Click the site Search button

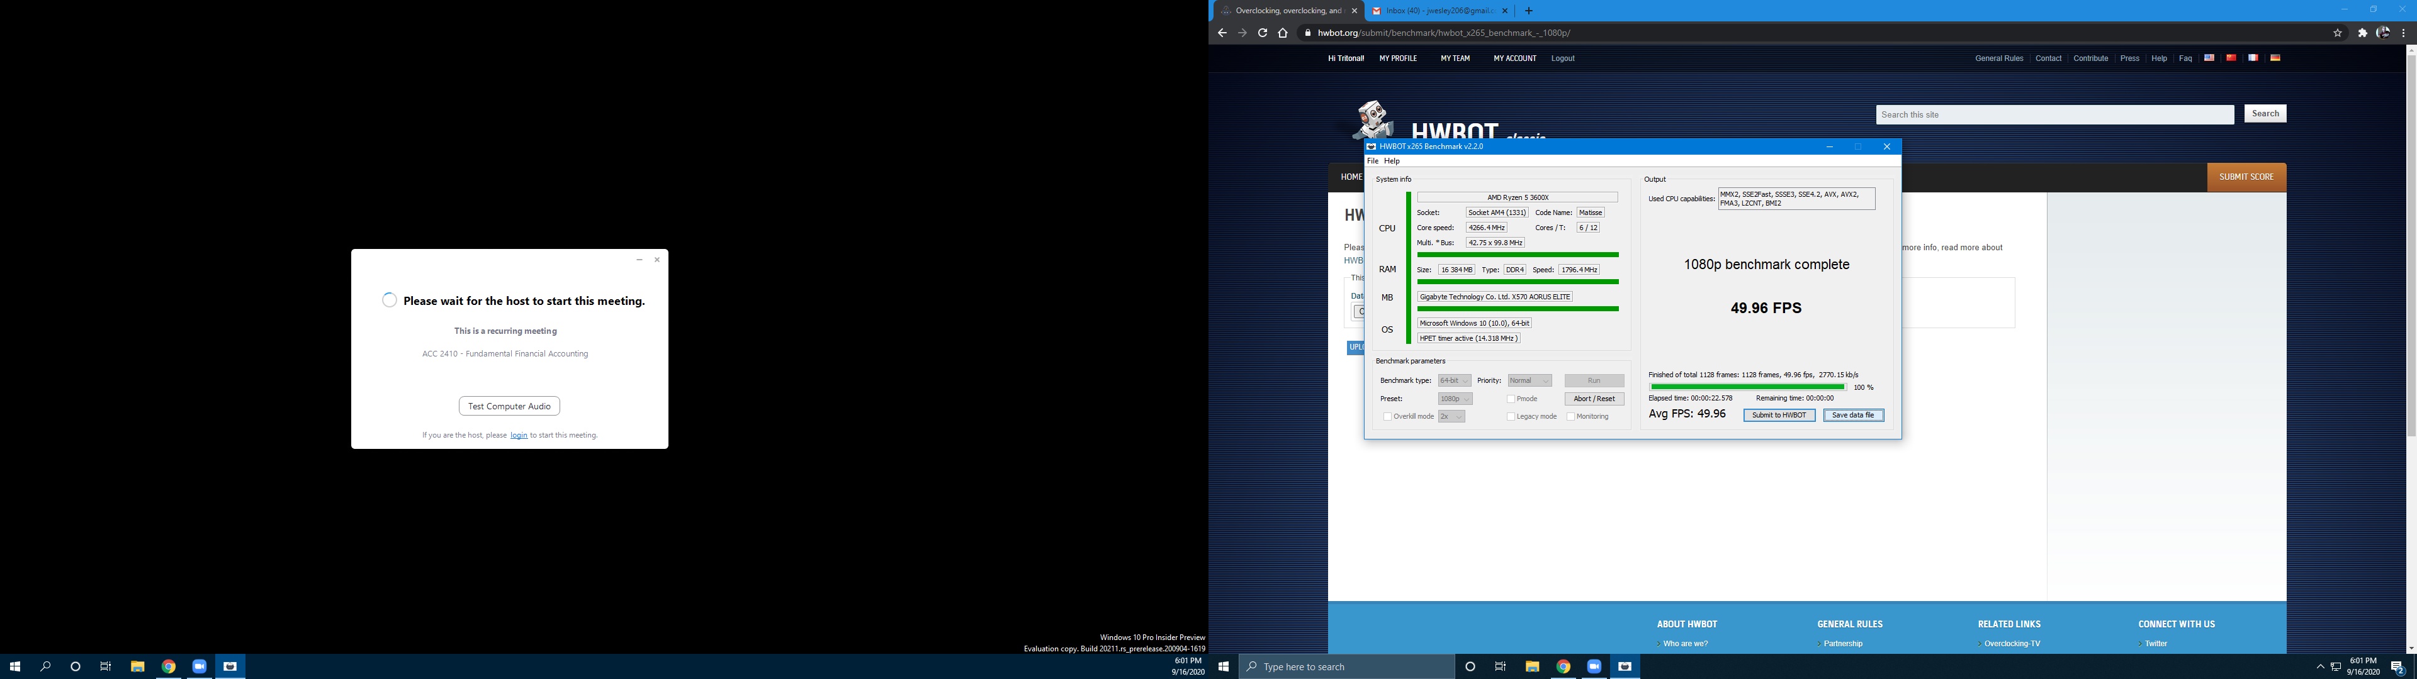coord(2265,113)
